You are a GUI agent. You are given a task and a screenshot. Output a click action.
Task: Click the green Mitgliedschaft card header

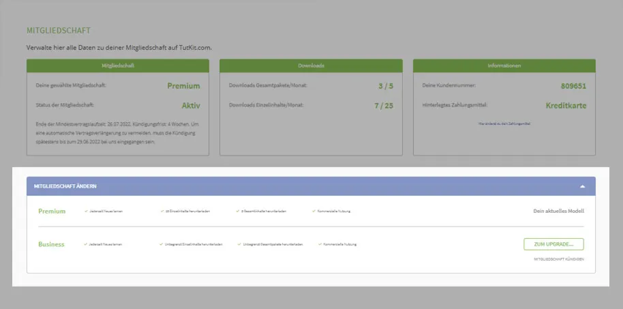[118, 65]
